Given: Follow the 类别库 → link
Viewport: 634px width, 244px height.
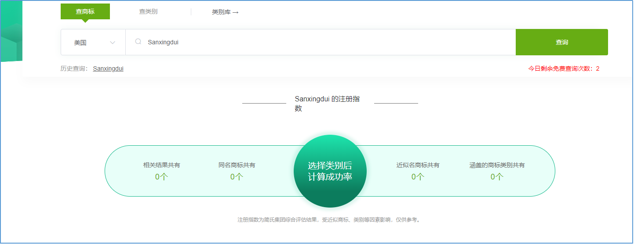Looking at the screenshot, I should click(x=225, y=12).
